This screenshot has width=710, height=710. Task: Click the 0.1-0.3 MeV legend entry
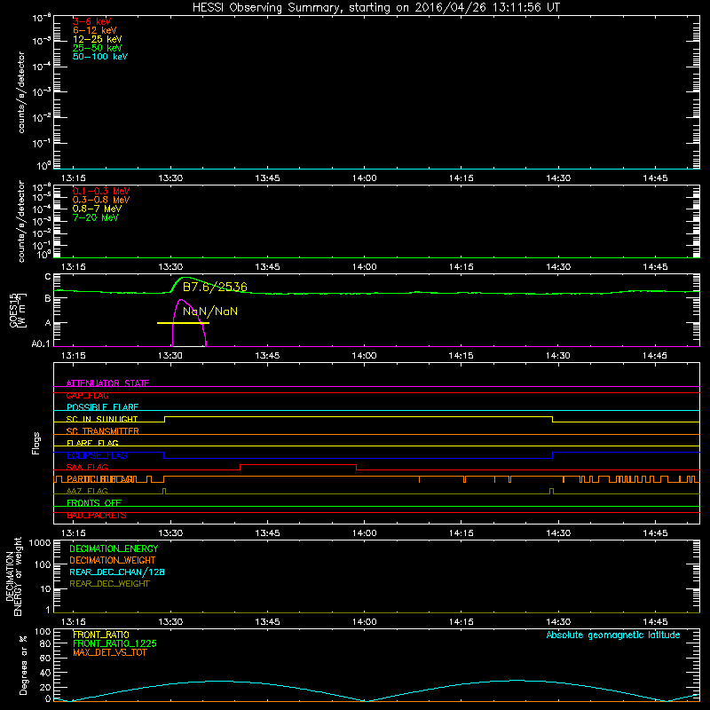(x=101, y=191)
